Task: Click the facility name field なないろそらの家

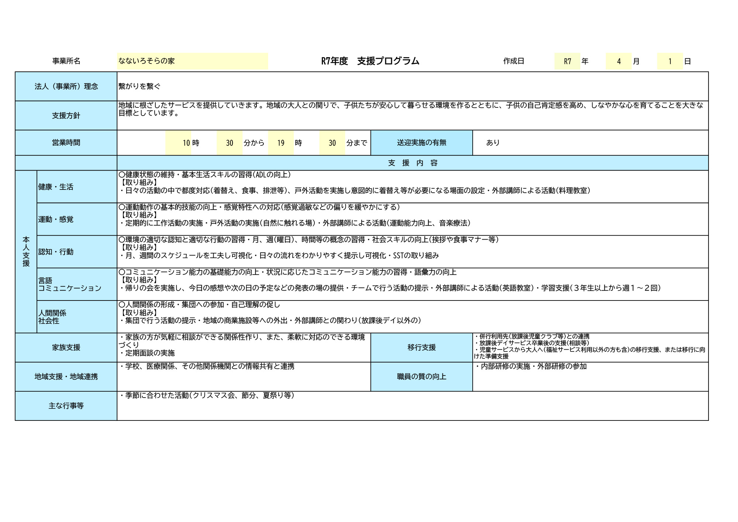Action: click(192, 61)
